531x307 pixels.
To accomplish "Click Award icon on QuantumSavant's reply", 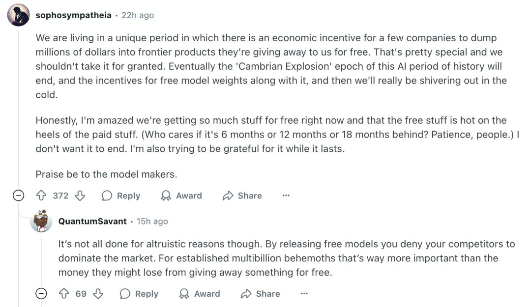I will pos(184,294).
